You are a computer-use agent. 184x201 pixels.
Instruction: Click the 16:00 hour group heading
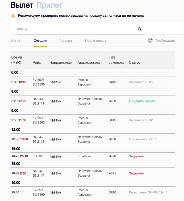pyautogui.click(x=16, y=149)
